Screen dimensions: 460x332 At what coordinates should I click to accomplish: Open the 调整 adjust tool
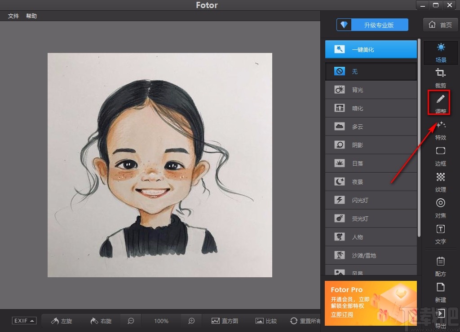tap(440, 103)
